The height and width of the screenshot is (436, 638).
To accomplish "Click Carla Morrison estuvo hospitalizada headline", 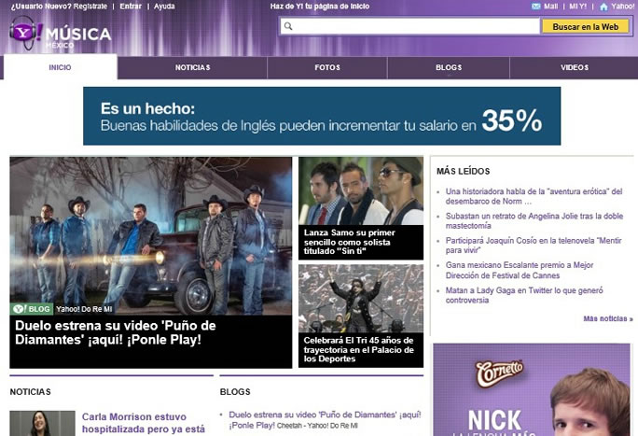I will pyautogui.click(x=144, y=423).
